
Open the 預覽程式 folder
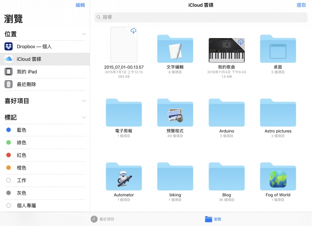(175, 113)
